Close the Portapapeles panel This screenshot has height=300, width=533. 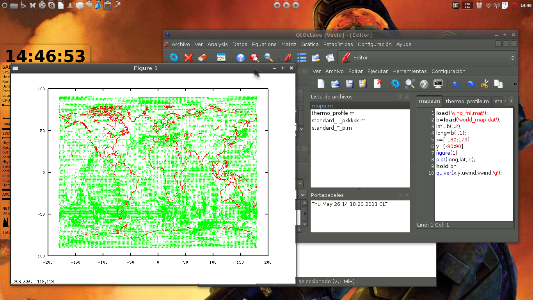click(x=407, y=195)
